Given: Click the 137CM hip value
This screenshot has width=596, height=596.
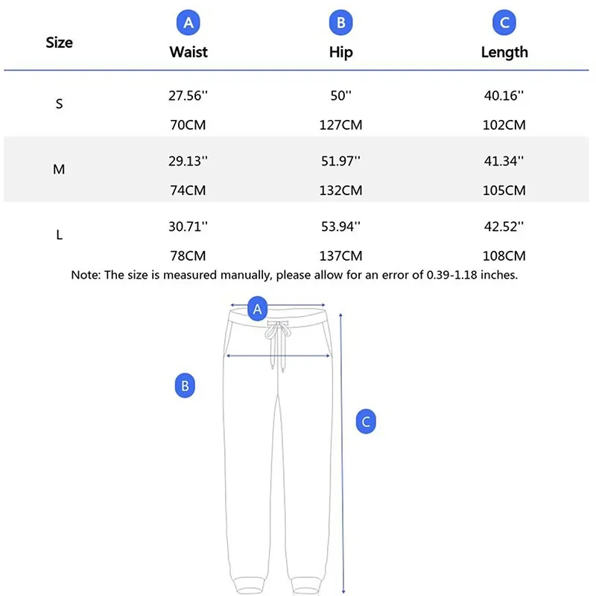Looking at the screenshot, I should (340, 256).
